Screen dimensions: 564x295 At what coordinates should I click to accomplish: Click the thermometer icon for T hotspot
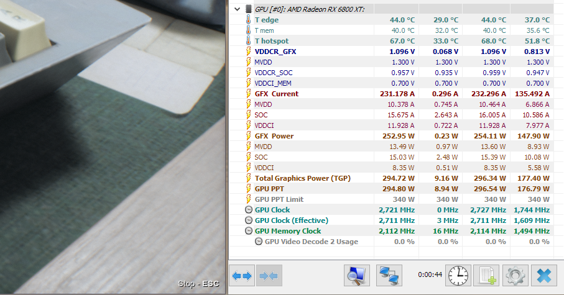[248, 41]
